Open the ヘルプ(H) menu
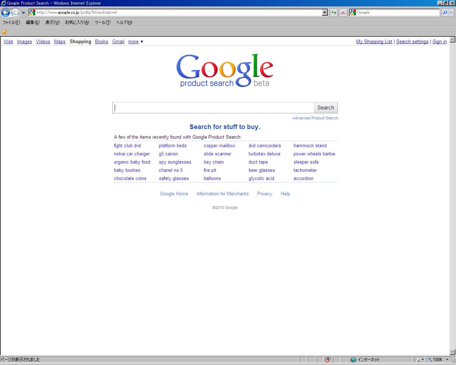Image resolution: width=456 pixels, height=365 pixels. tap(124, 22)
